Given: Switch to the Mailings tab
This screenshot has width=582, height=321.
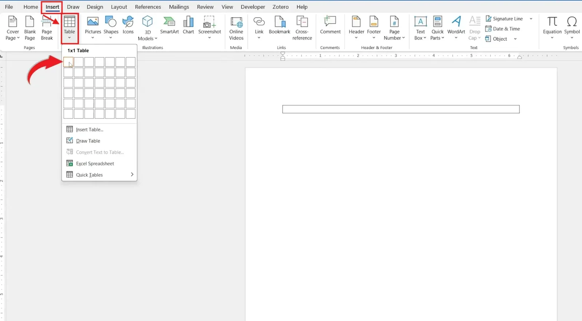Looking at the screenshot, I should pos(179,7).
